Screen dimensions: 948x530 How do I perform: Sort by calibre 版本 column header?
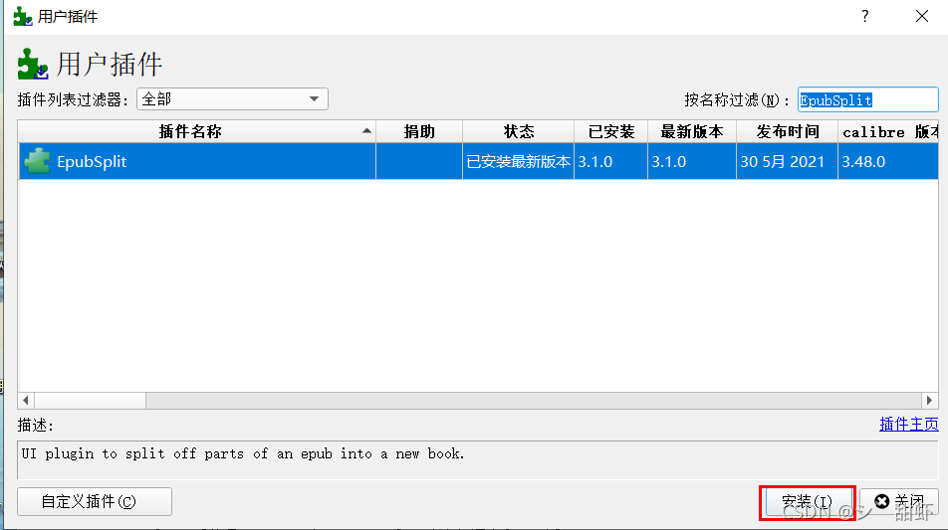pyautogui.click(x=888, y=131)
